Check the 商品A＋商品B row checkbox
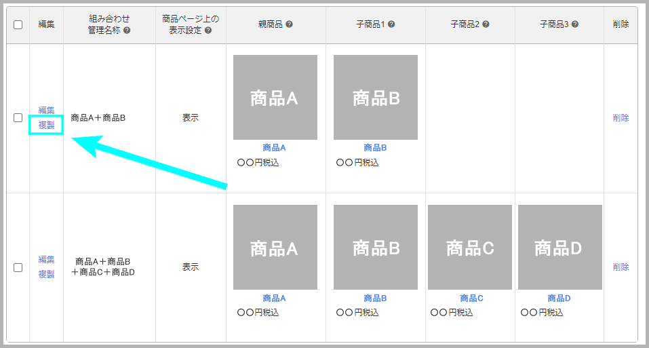The height and width of the screenshot is (348, 649). pyautogui.click(x=18, y=118)
